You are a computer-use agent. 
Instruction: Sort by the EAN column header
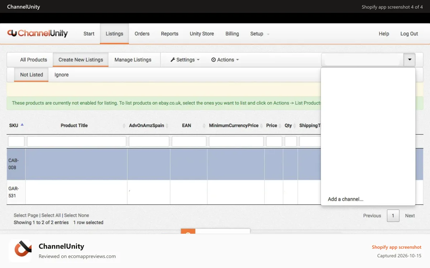point(186,125)
